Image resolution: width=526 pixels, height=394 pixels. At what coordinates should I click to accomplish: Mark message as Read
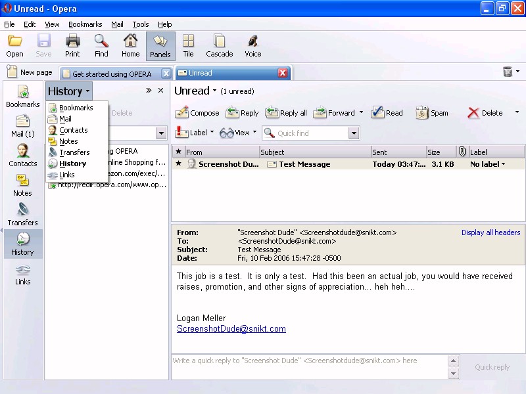(377, 113)
